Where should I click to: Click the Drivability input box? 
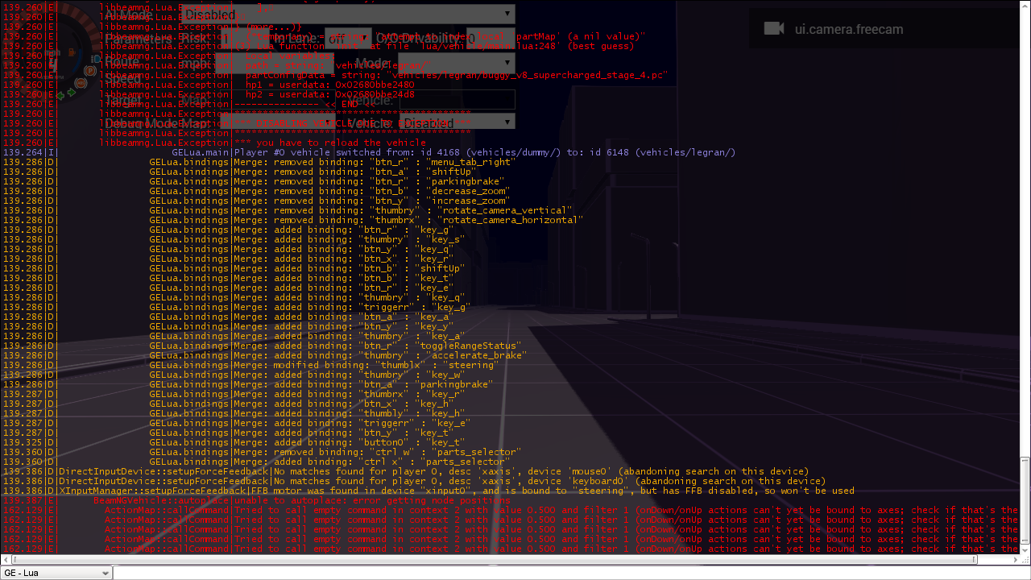pyautogui.click(x=490, y=37)
